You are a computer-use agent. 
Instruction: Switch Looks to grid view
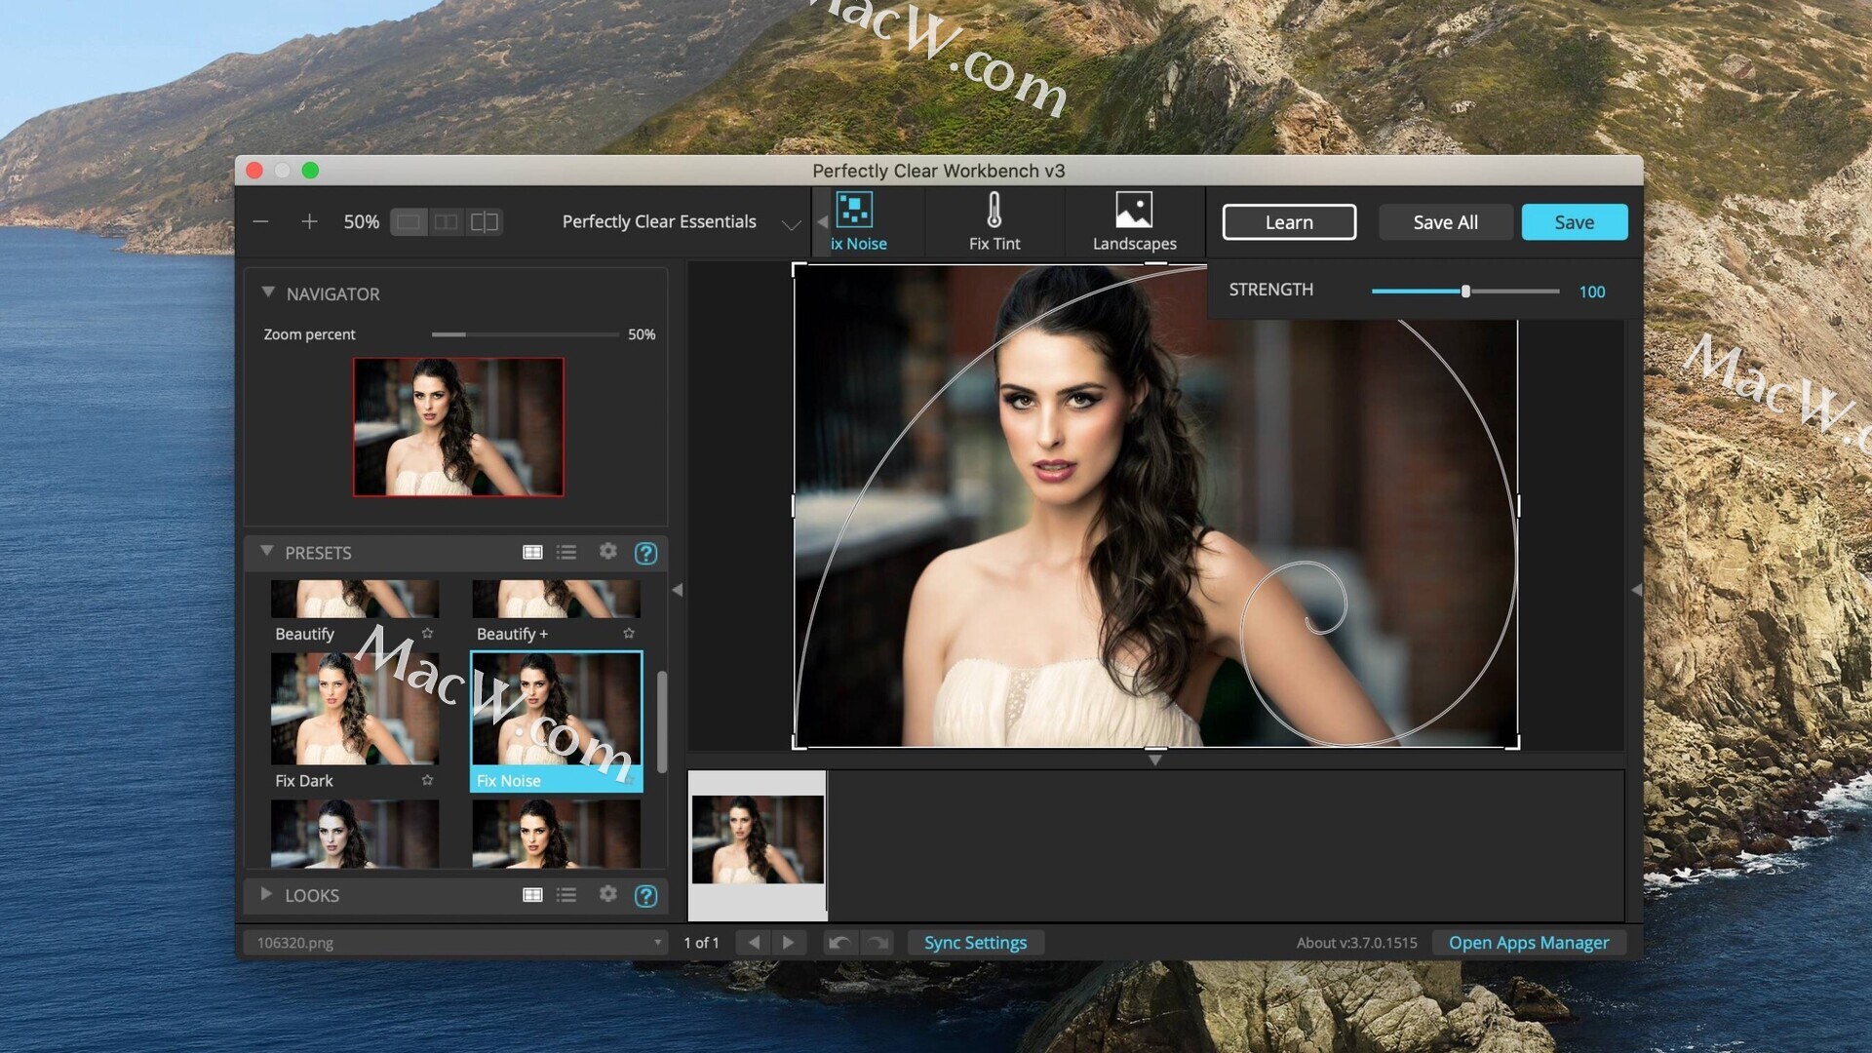[532, 895]
